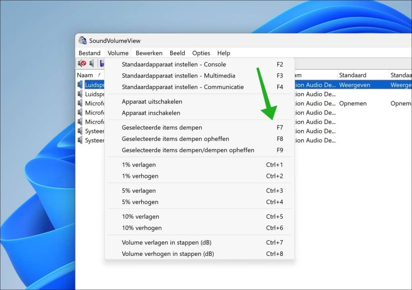Open the Help menu
The width and height of the screenshot is (412, 290).
(x=224, y=53)
